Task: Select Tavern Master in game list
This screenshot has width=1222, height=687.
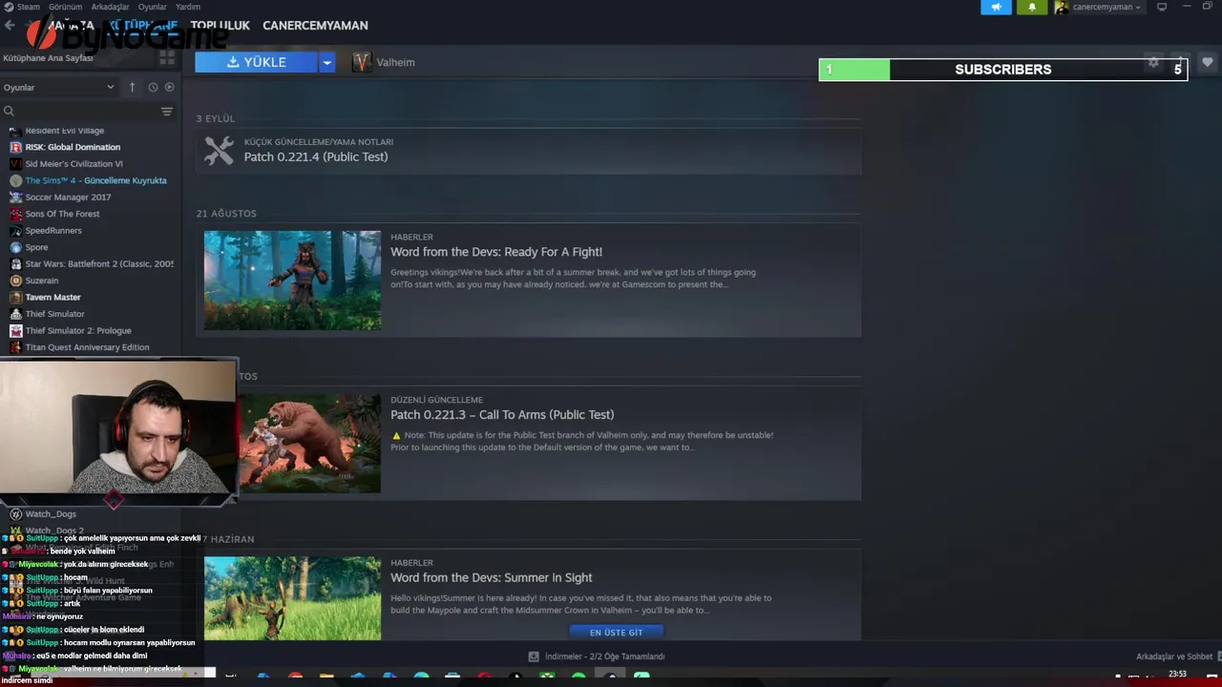Action: 53,297
